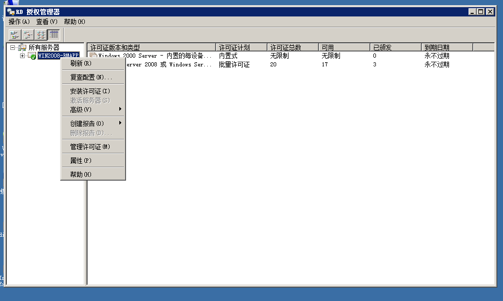Click 无限制 in the 可用 column

[331, 56]
